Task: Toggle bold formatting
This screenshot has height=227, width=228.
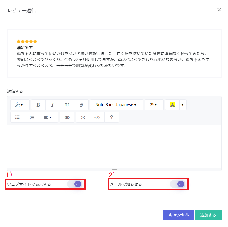Action: pos(38,105)
